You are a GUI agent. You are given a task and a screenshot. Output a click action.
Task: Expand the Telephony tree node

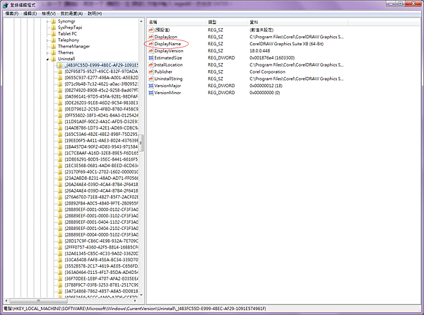click(47, 40)
